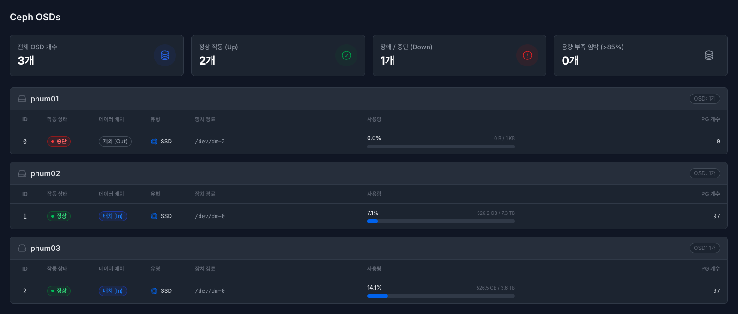Click the /dev/dm-2 device path
The height and width of the screenshot is (314, 738).
(x=210, y=142)
